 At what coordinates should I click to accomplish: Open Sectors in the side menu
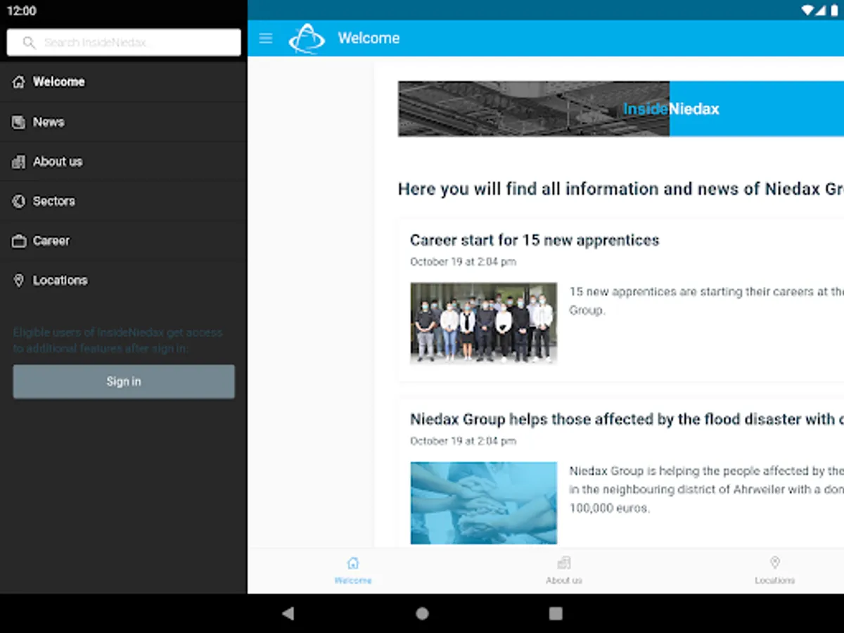click(123, 201)
